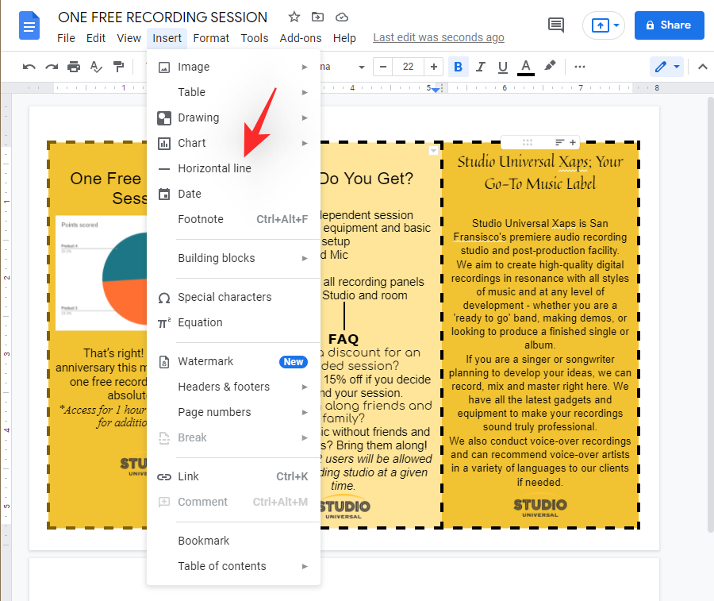Open the Add-ons menu
This screenshot has height=601, width=714.
pyautogui.click(x=301, y=38)
